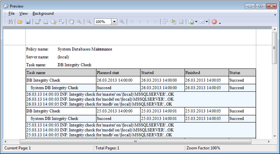Maximize the Preview window

pyautogui.click(x=261, y=6)
